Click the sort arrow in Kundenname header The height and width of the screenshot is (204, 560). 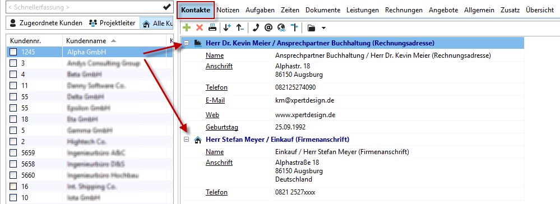tap(114, 41)
